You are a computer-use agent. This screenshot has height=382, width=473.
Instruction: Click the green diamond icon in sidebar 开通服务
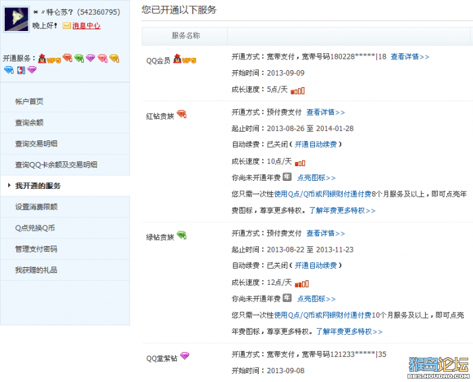coord(79,58)
